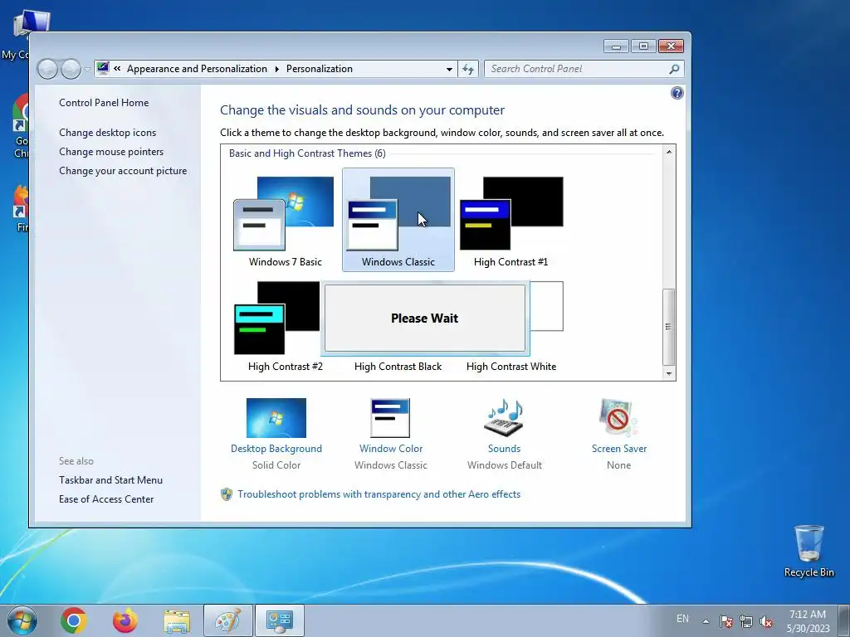Click the Sounds link

504,449
